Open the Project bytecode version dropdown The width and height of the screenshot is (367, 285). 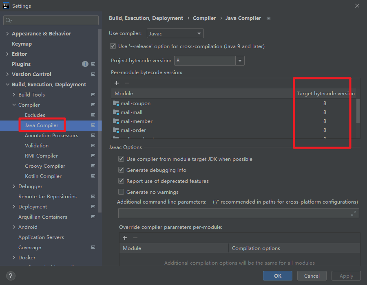240,61
